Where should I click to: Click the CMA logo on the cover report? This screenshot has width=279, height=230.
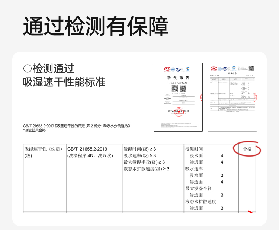[x=167, y=69]
